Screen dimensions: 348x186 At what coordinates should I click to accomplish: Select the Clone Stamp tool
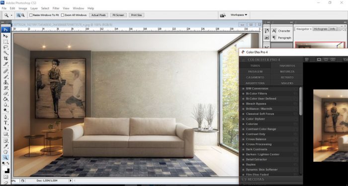(x=6, y=82)
